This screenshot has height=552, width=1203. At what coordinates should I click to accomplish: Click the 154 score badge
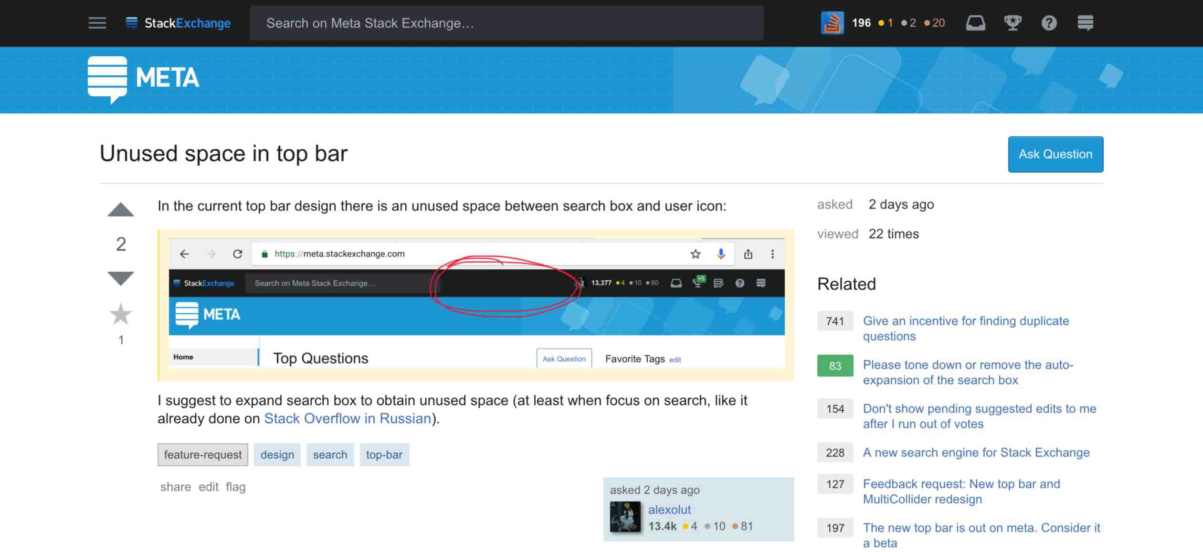[x=835, y=409]
